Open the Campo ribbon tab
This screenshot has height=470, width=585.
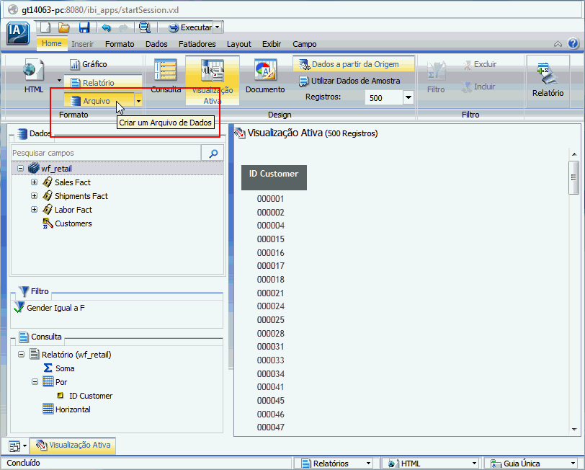(x=305, y=44)
